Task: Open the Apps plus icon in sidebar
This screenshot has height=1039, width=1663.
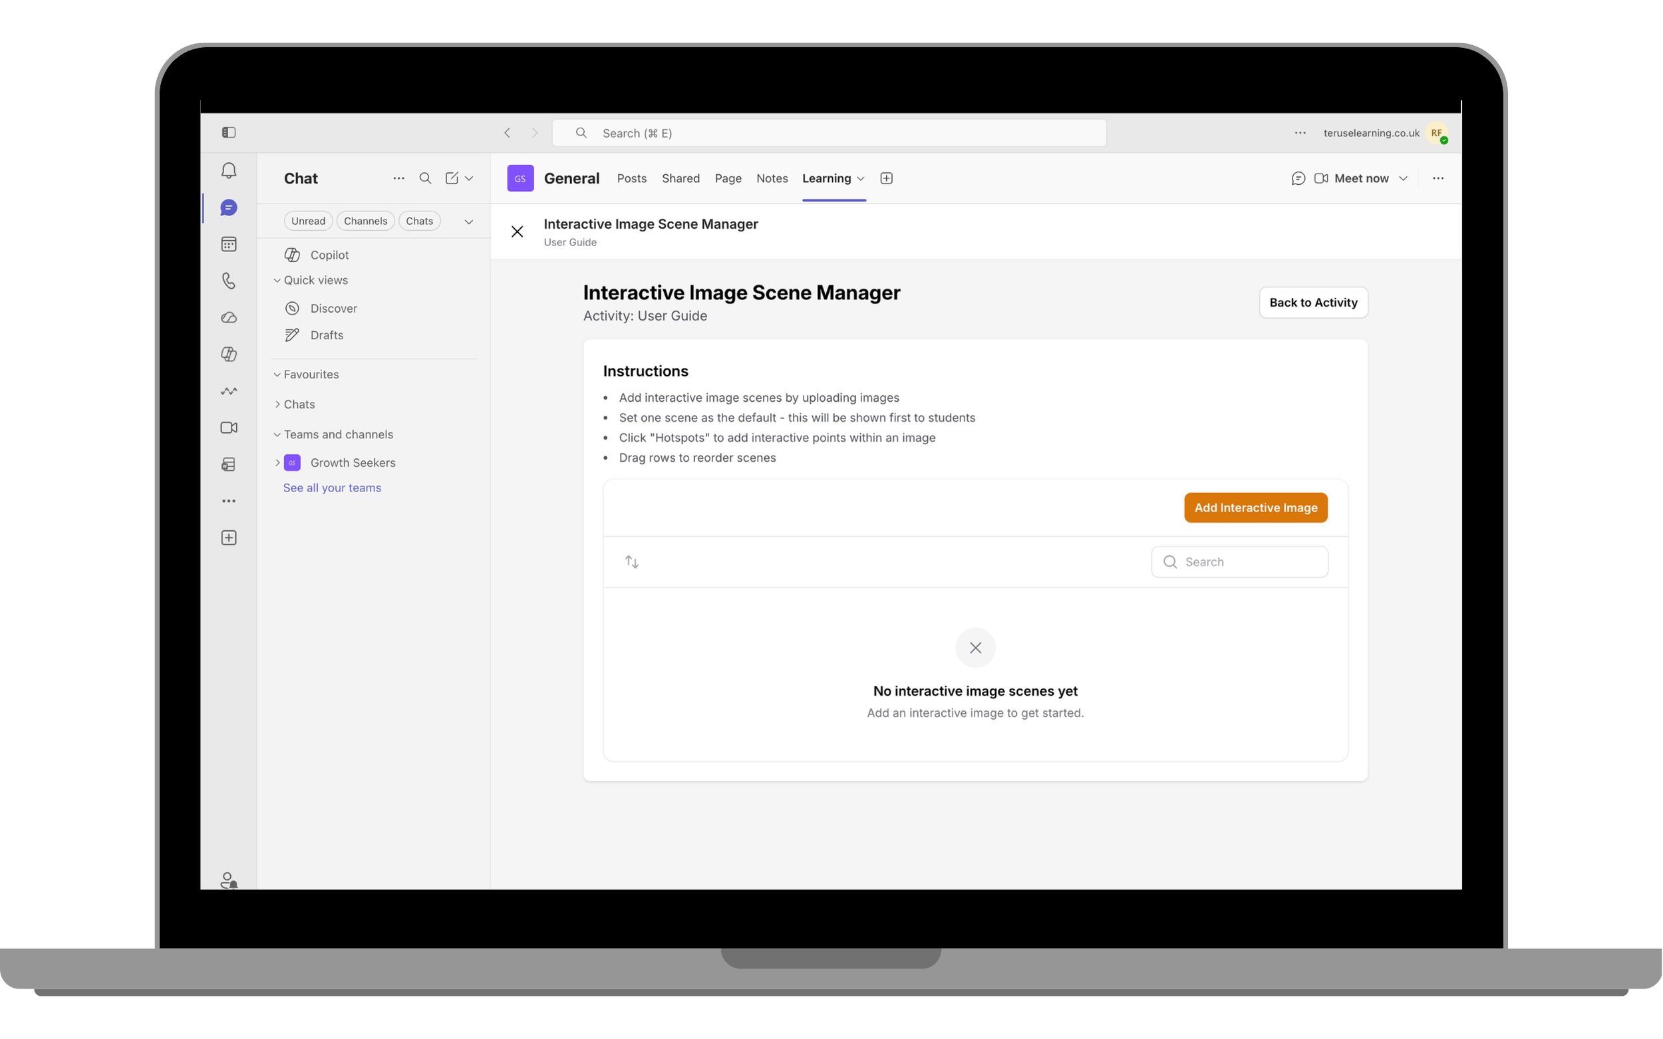Action: [x=229, y=537]
